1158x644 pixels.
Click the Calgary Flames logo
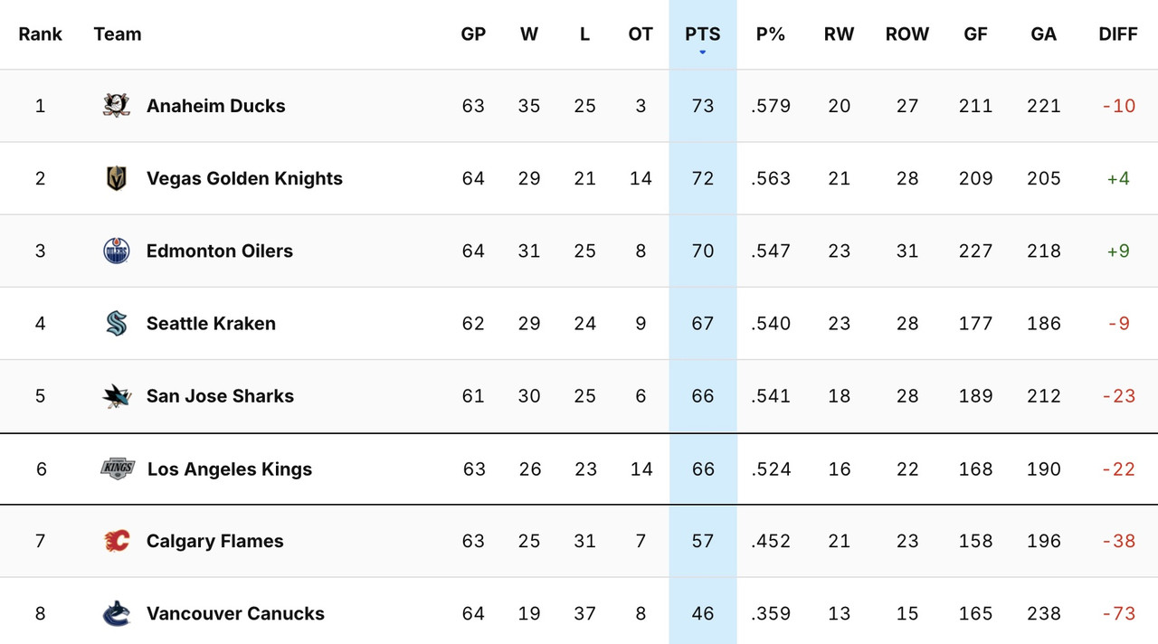coord(117,541)
